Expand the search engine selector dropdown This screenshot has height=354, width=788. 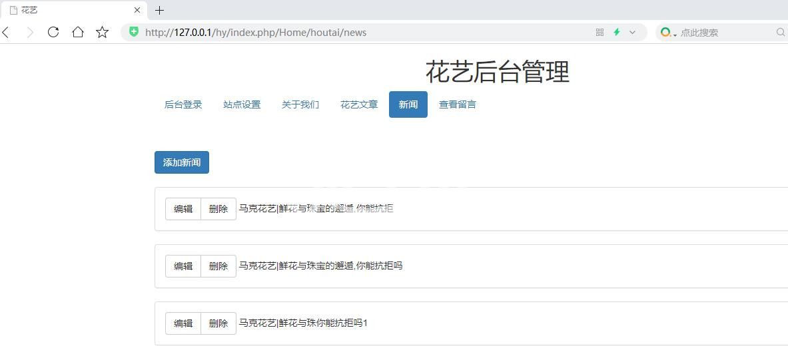pyautogui.click(x=667, y=33)
